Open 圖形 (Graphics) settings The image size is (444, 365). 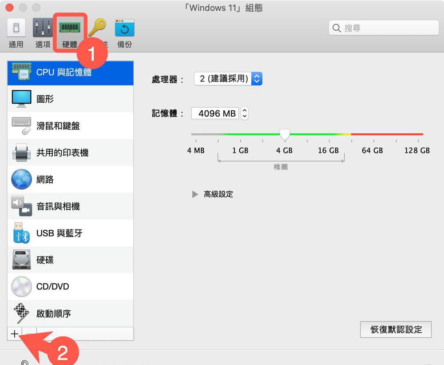[70, 99]
